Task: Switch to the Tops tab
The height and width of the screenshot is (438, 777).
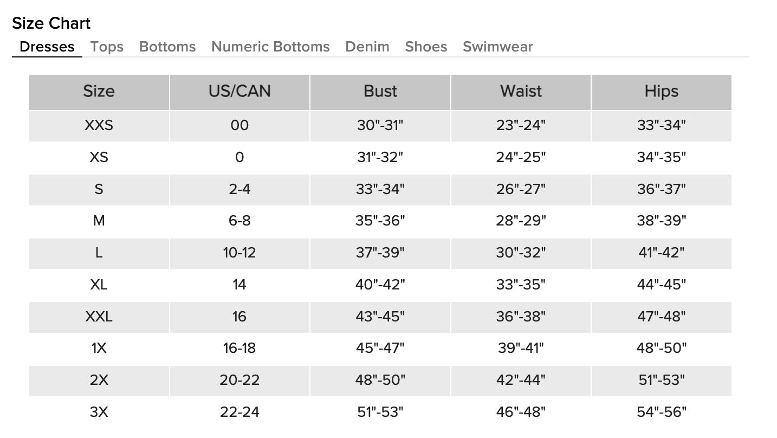Action: tap(107, 47)
